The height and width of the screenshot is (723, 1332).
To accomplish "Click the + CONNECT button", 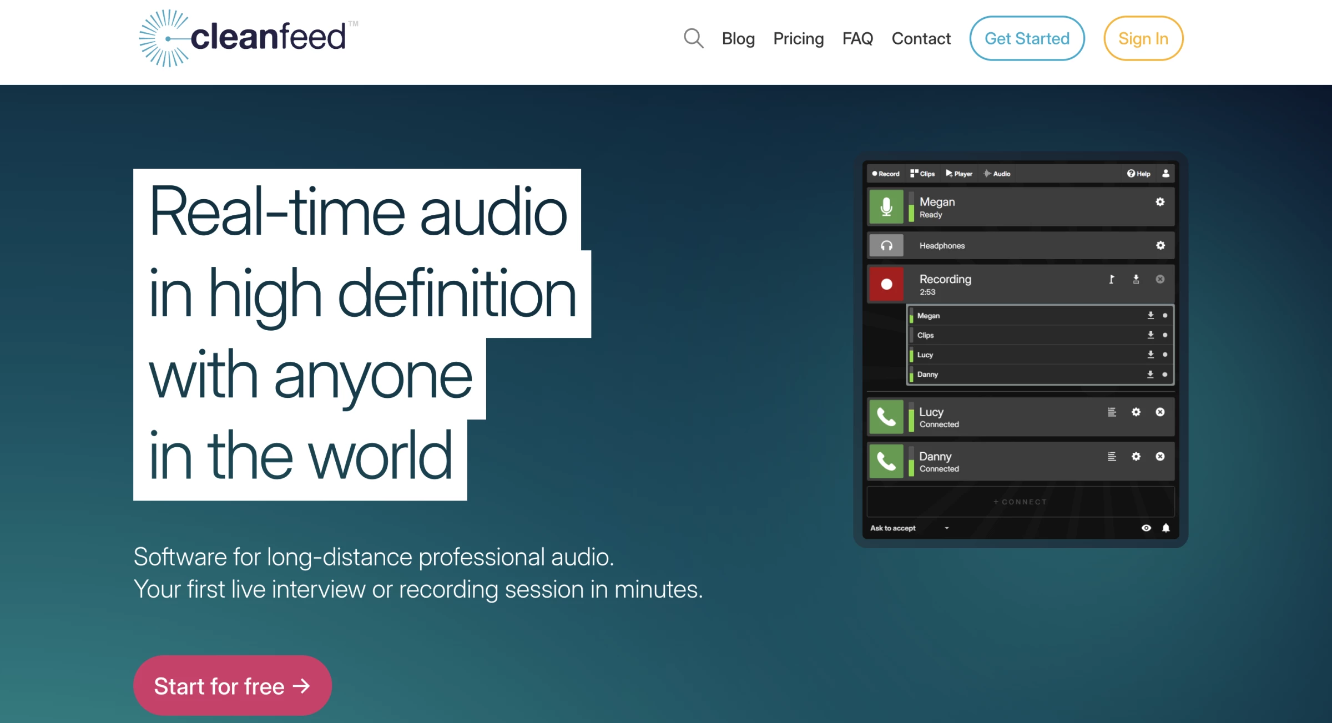I will 1020,502.
